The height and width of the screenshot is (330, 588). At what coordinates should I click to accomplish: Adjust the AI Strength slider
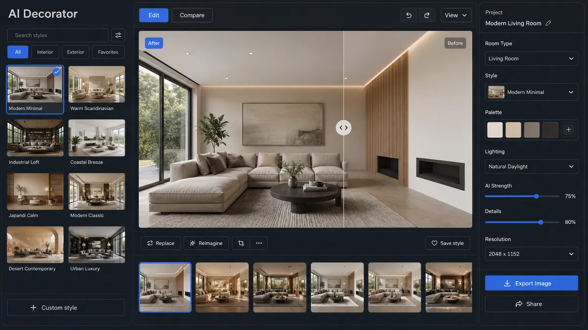tap(537, 196)
